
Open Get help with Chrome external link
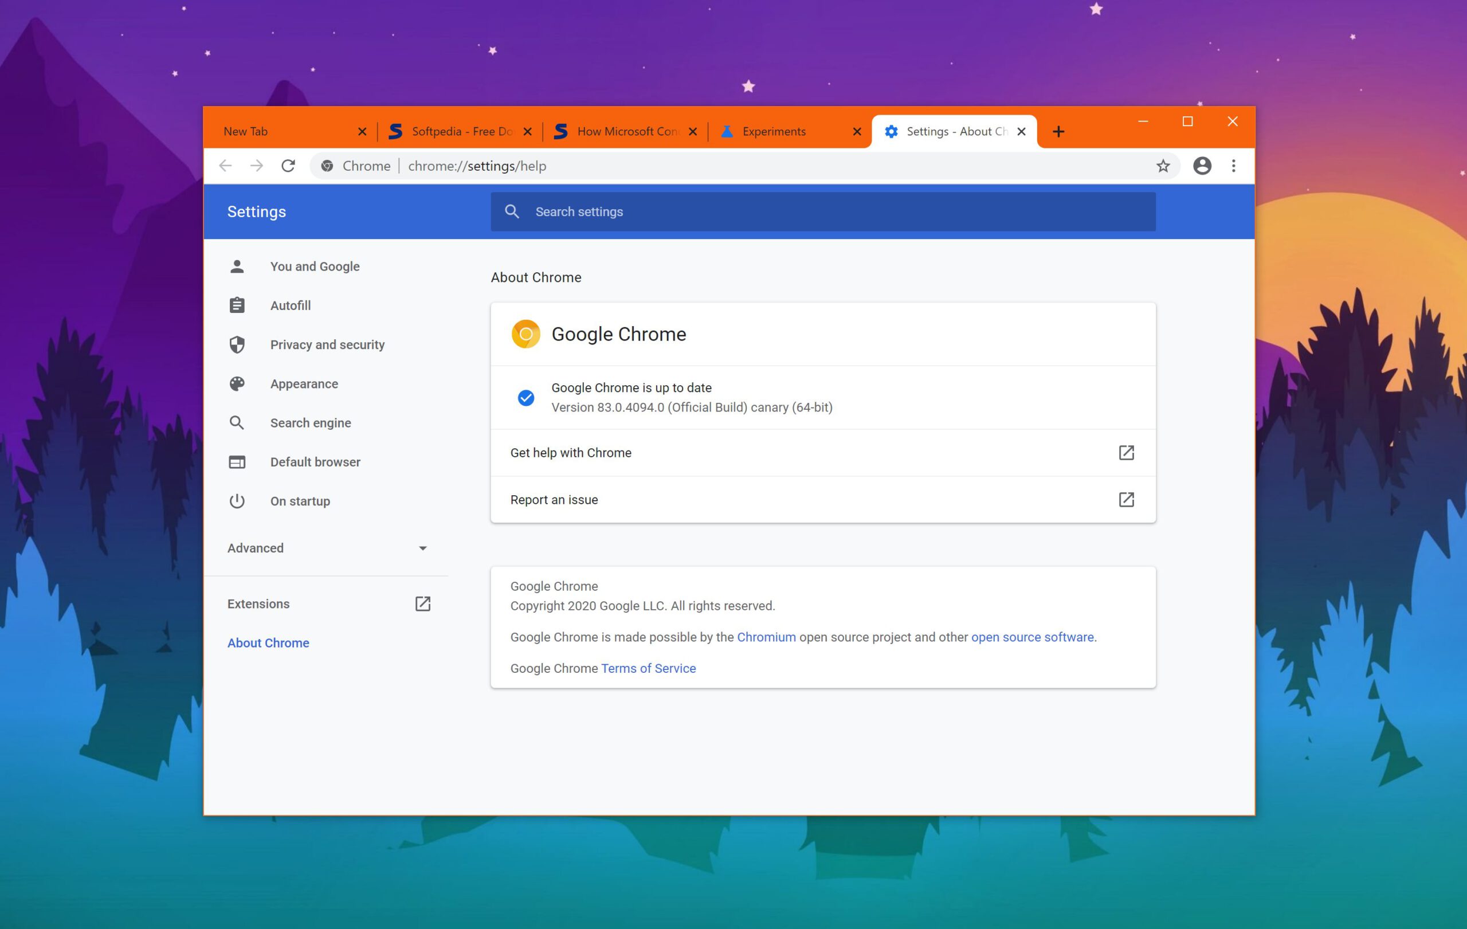[x=1127, y=453]
